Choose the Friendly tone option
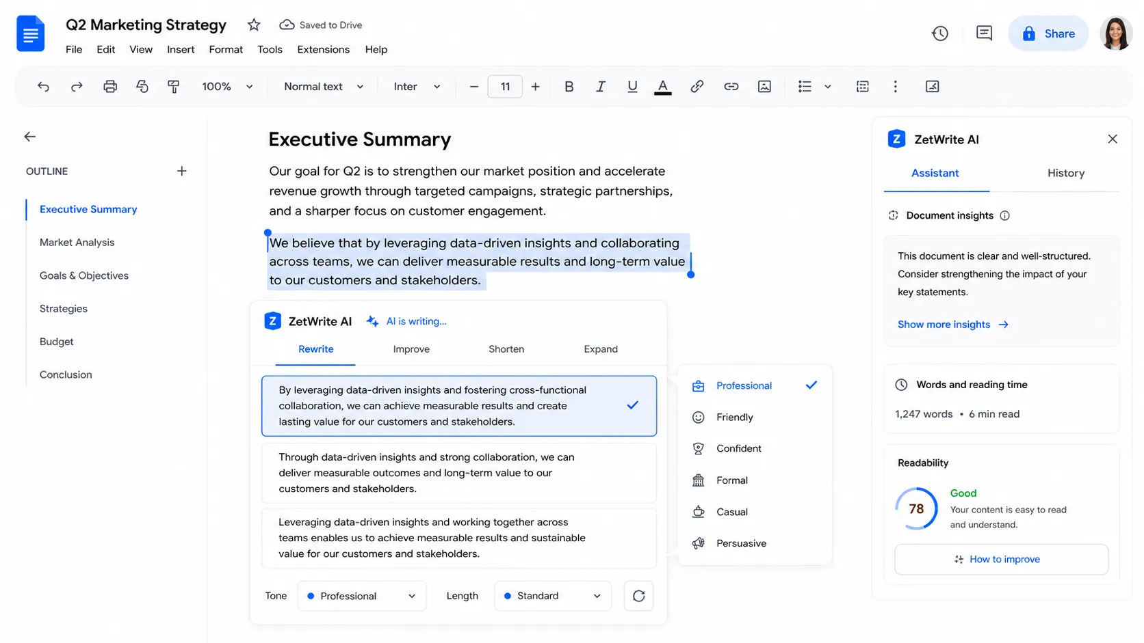The width and height of the screenshot is (1144, 643). [x=755, y=418]
